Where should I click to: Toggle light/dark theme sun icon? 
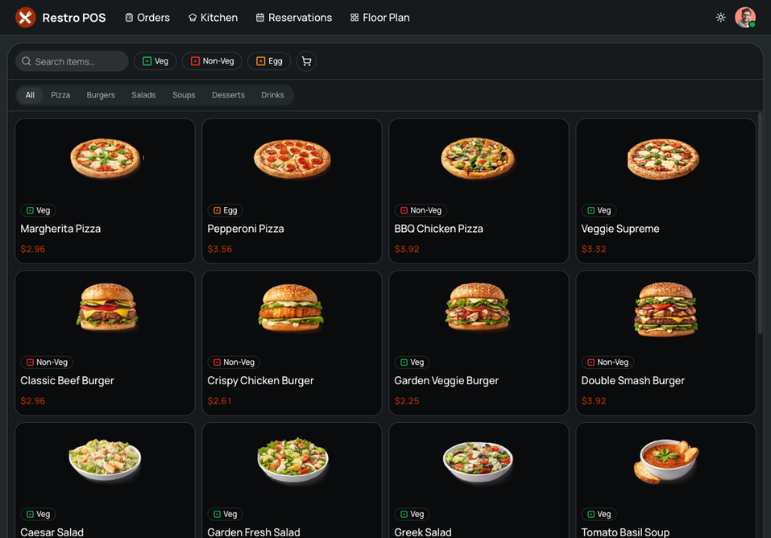(721, 18)
